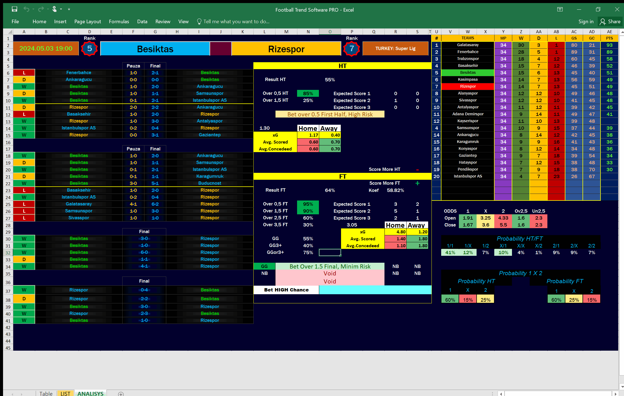Image resolution: width=624 pixels, height=396 pixels.
Task: Click the Undo icon
Action: pos(26,9)
